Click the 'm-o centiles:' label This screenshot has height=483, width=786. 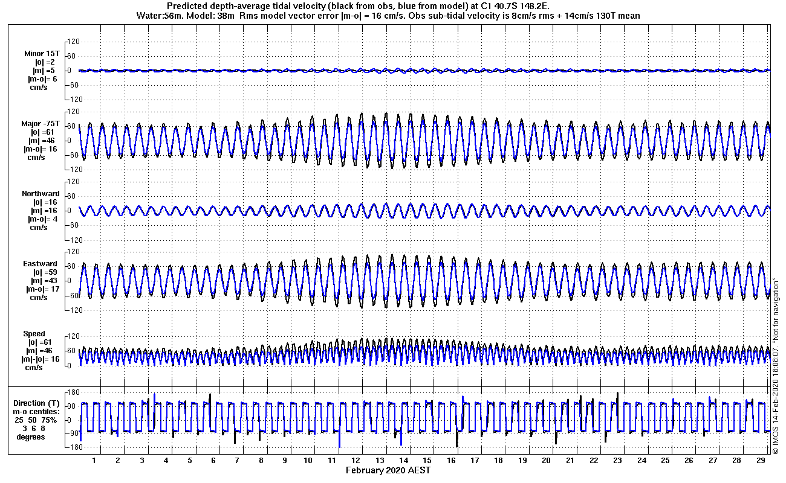pyautogui.click(x=37, y=411)
